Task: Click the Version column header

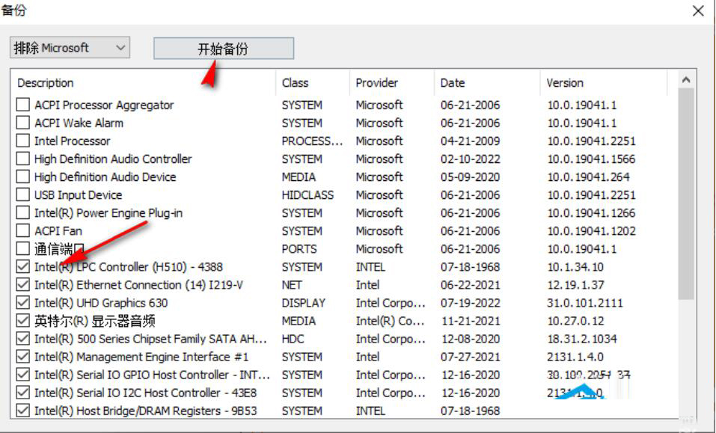Action: [602, 83]
